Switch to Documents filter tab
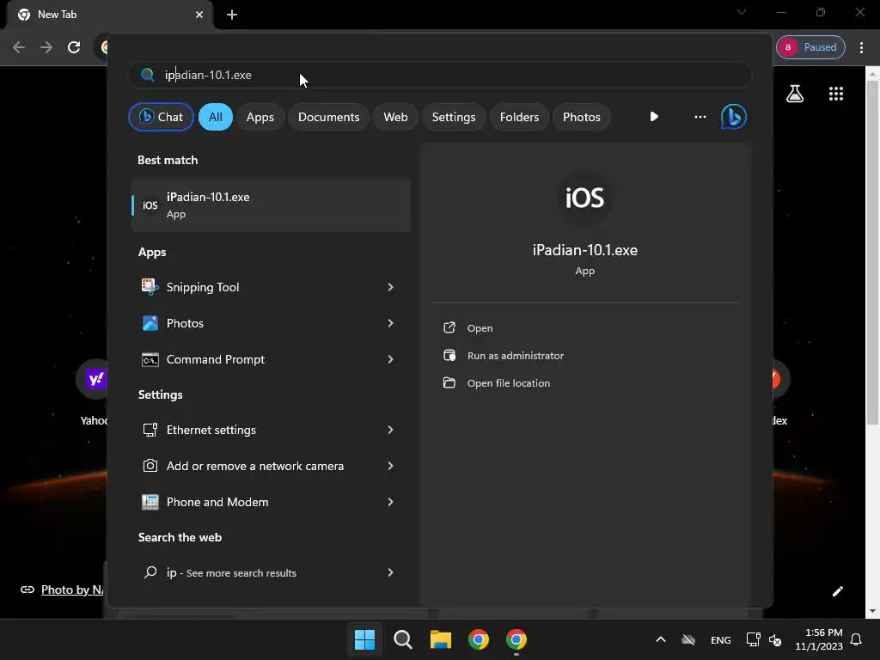The height and width of the screenshot is (660, 880). tap(329, 117)
